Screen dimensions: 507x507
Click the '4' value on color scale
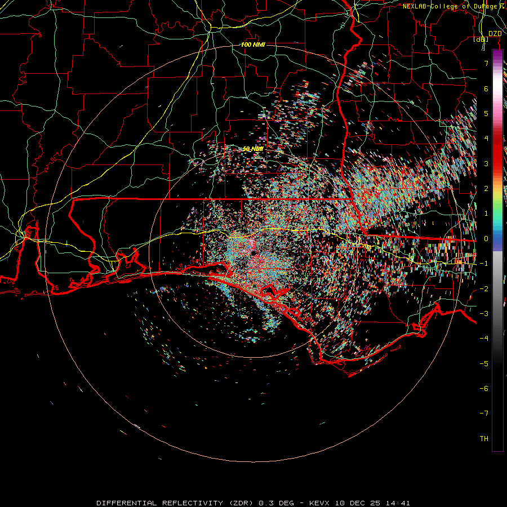click(x=486, y=139)
